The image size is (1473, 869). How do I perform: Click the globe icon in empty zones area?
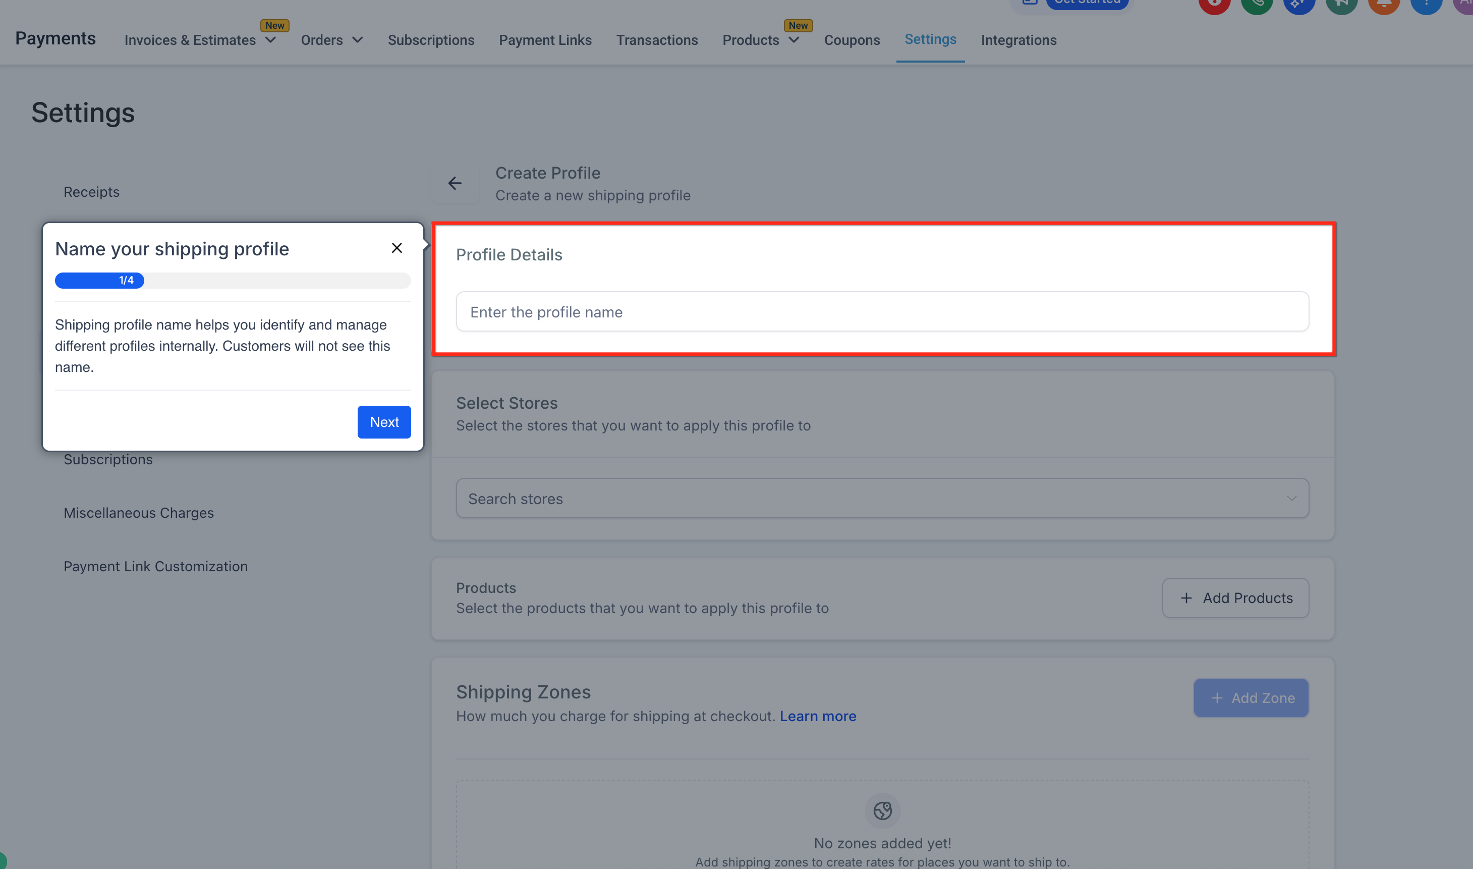click(x=882, y=810)
